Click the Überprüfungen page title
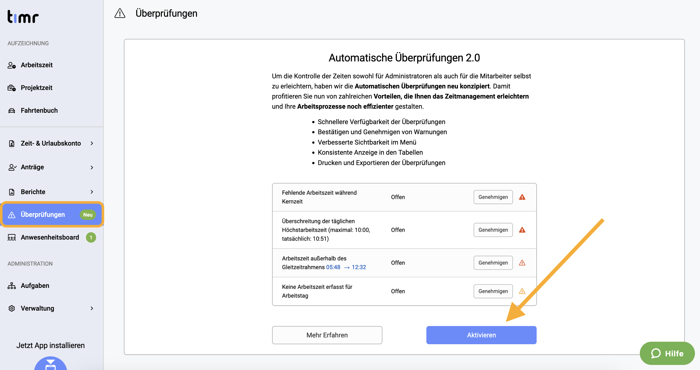700x370 pixels. [166, 13]
